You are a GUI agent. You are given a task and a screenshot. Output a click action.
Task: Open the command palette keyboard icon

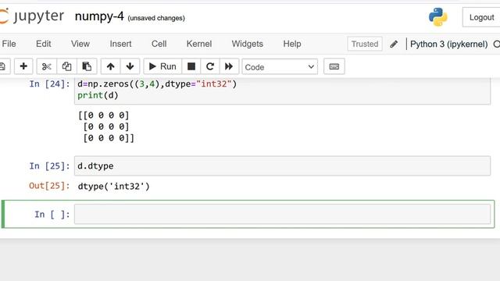(334, 66)
